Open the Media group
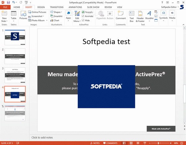 pos(172,16)
